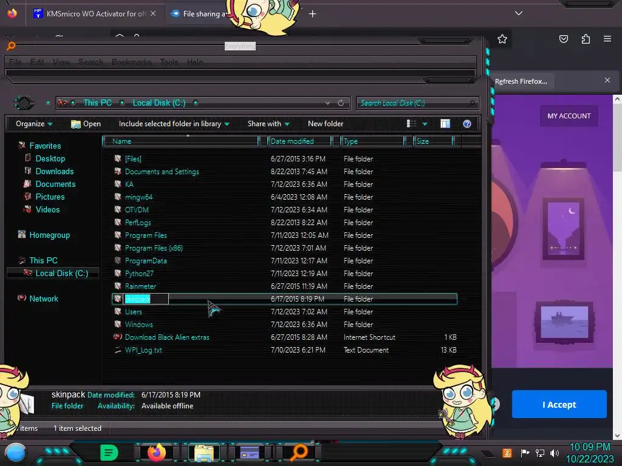Select Pictures in the navigation sidebar

(x=50, y=197)
